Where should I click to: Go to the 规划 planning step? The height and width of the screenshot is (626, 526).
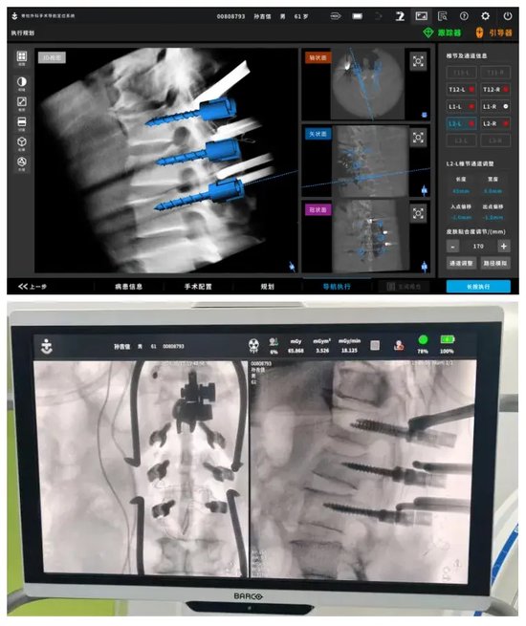267,287
